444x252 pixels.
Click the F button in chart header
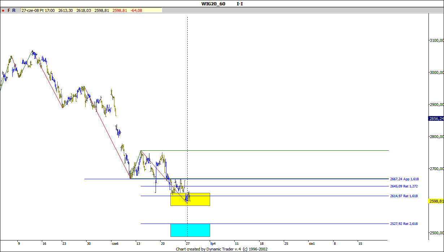[9, 10]
